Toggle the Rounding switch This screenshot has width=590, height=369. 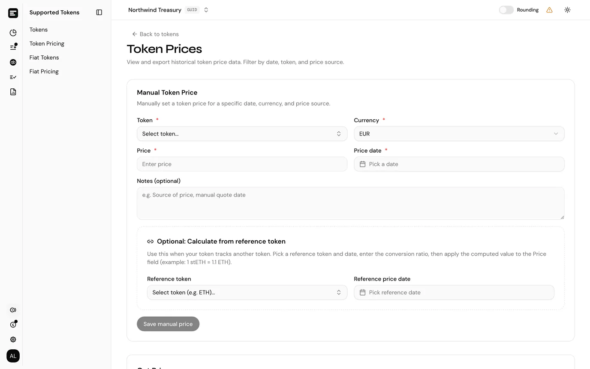point(506,10)
